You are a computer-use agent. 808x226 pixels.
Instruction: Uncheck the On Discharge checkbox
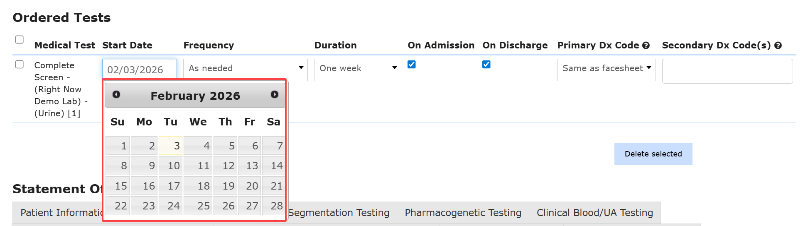486,65
